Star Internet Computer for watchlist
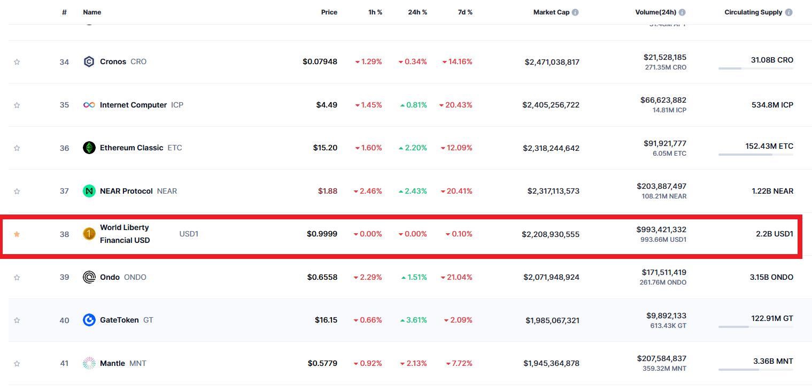 pyautogui.click(x=17, y=105)
